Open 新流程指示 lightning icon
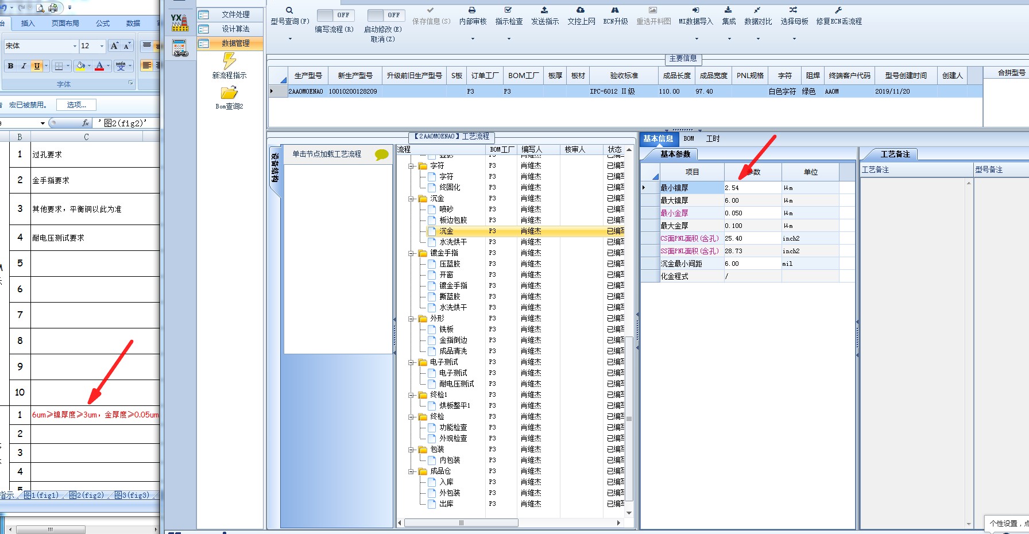1029x534 pixels. (229, 61)
